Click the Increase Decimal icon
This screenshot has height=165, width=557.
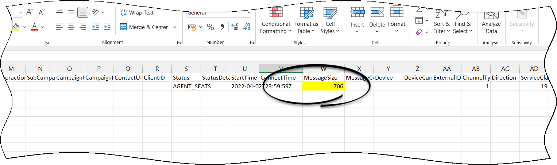(235, 27)
